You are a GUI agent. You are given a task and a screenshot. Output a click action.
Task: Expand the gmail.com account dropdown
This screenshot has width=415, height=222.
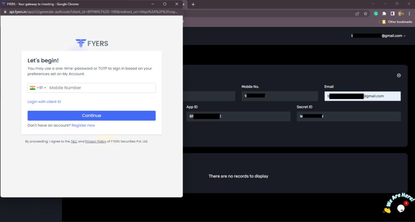(379, 36)
